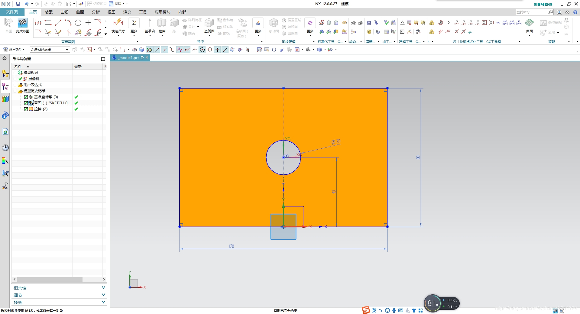
Task: Maximize the 部件导航器 panel button
Action: (103, 59)
